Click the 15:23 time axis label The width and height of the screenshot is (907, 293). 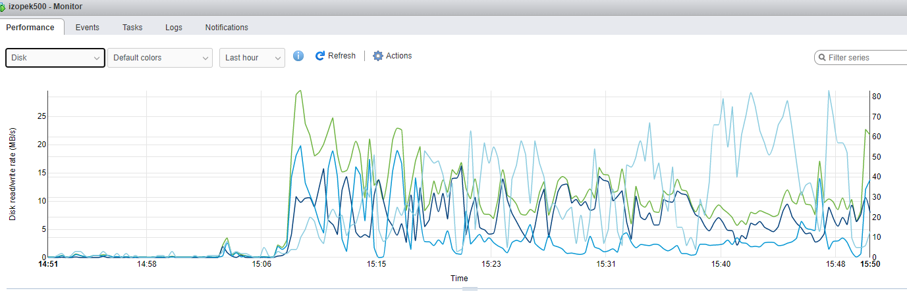[491, 264]
